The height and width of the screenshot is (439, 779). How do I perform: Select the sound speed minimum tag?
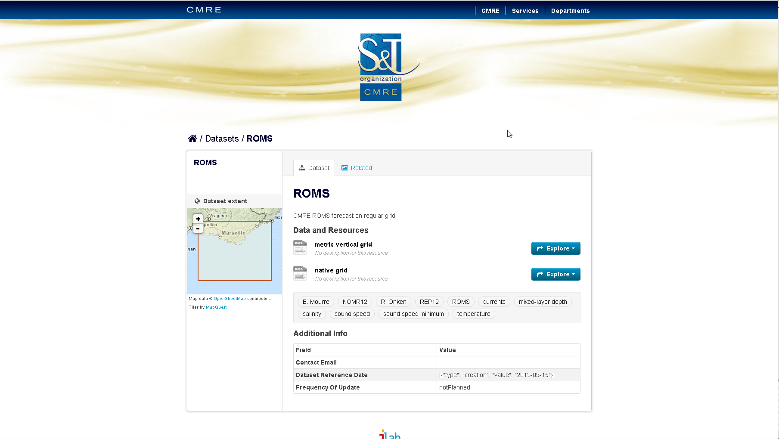(413, 314)
